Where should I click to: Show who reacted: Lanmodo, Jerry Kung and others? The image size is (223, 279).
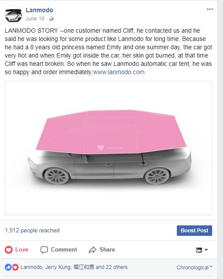tap(74, 267)
